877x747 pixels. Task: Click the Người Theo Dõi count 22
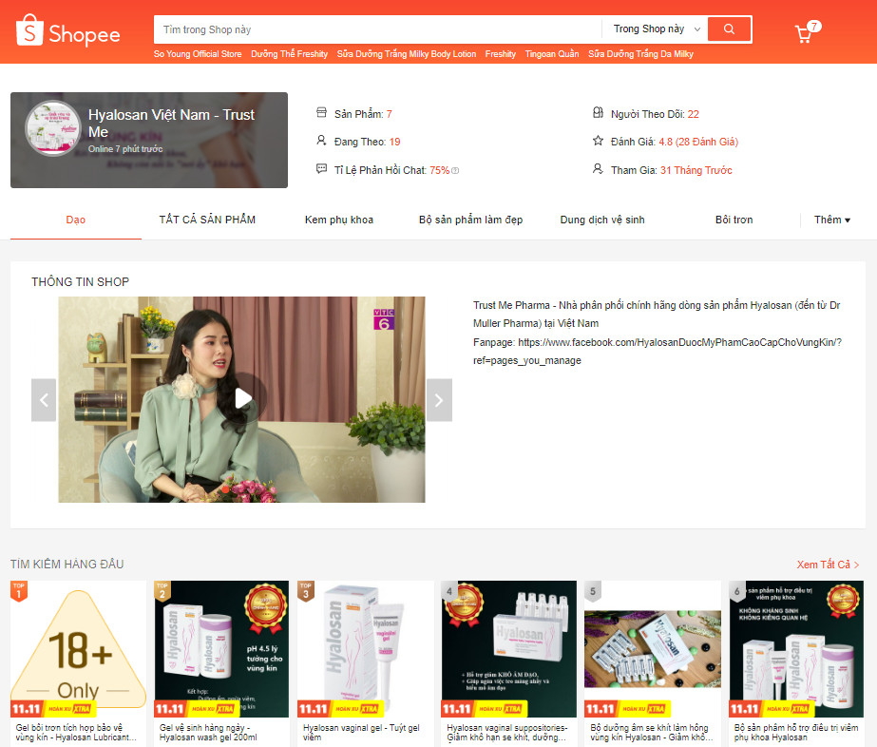pos(694,114)
